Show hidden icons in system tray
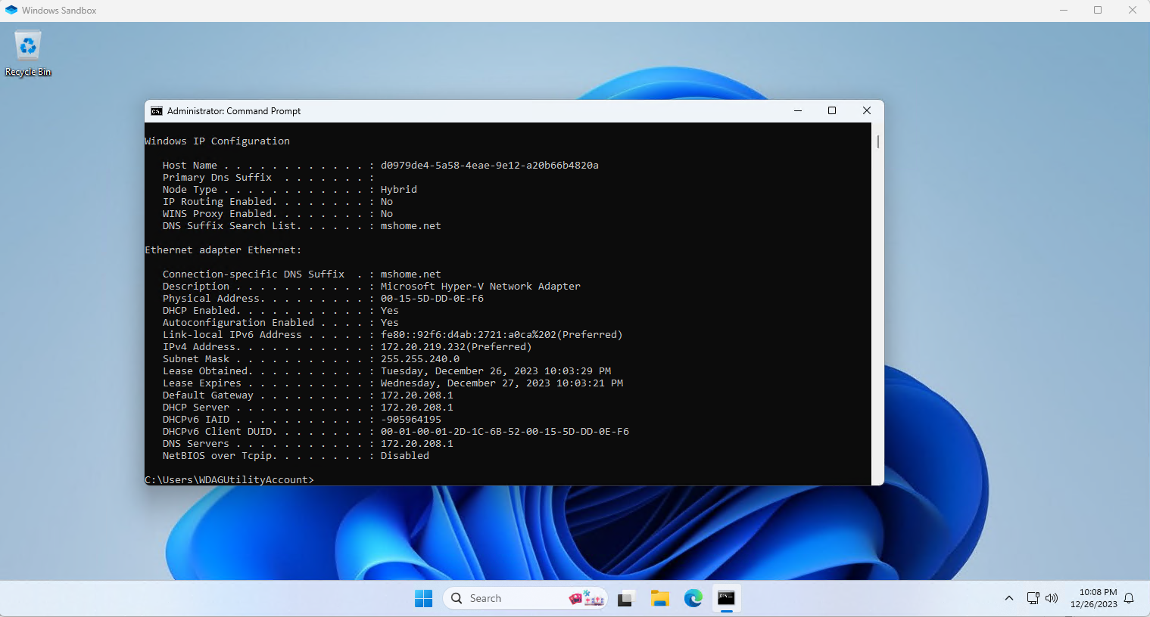Screen dimensions: 1150x617 (1008, 598)
